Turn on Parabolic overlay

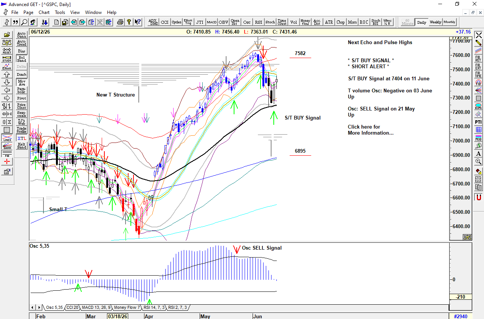pyautogui.click(x=22, y=90)
